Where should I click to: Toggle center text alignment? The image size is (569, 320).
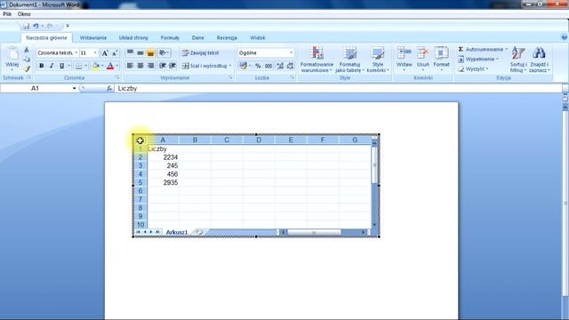click(140, 66)
